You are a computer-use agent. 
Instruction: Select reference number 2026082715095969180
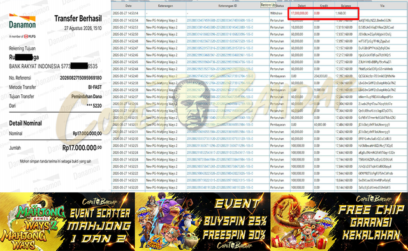(81, 78)
